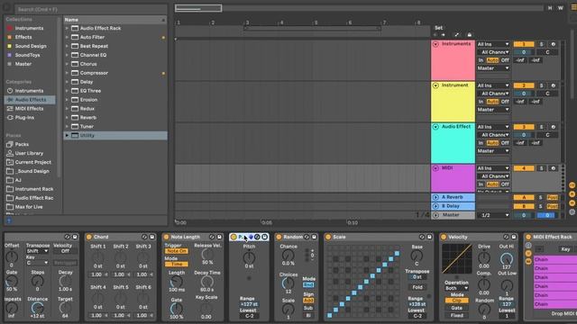Click the yellow Sound Design collection tag
This screenshot has height=324, width=577.
pyautogui.click(x=10, y=46)
